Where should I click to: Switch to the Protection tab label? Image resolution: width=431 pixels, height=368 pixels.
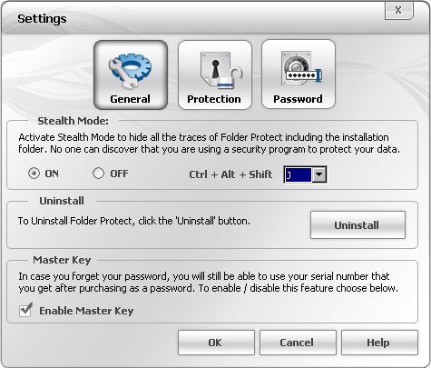(x=214, y=99)
